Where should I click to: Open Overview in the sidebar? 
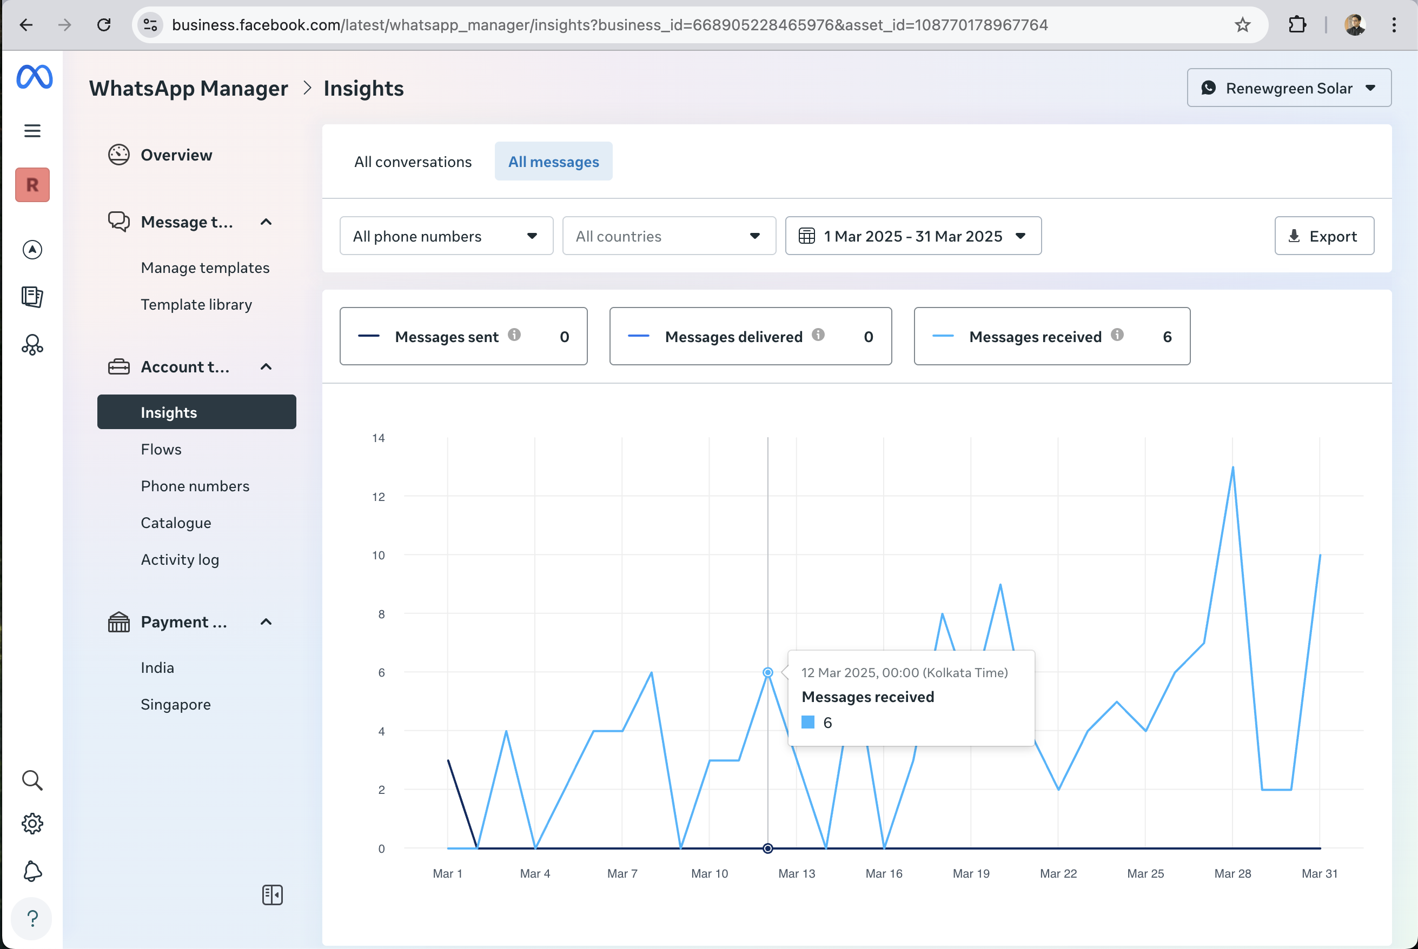click(x=176, y=155)
